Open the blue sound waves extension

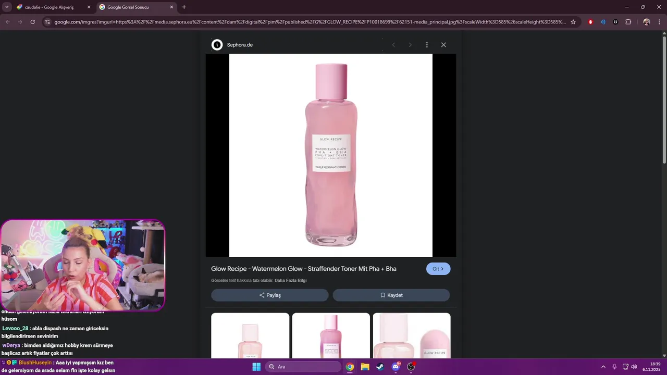[603, 22]
